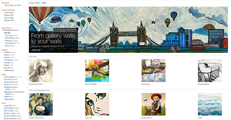Open the Artists You Know sailors image
The width and height of the screenshot is (231, 120).
pos(41,104)
